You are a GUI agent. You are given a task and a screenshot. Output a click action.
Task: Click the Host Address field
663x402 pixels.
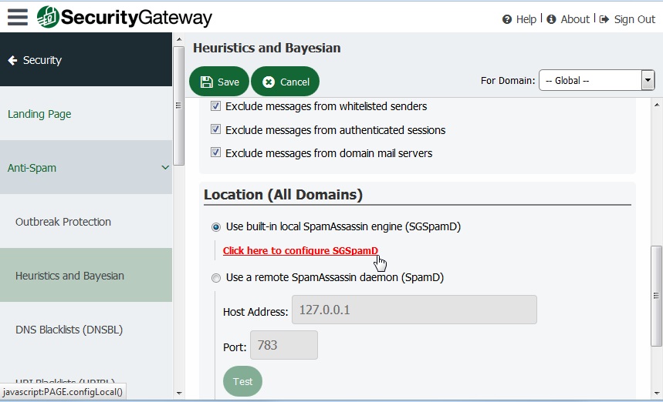click(x=414, y=310)
